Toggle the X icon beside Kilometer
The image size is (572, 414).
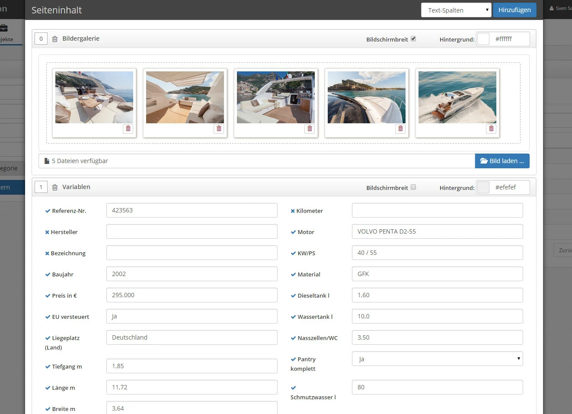[x=293, y=211]
